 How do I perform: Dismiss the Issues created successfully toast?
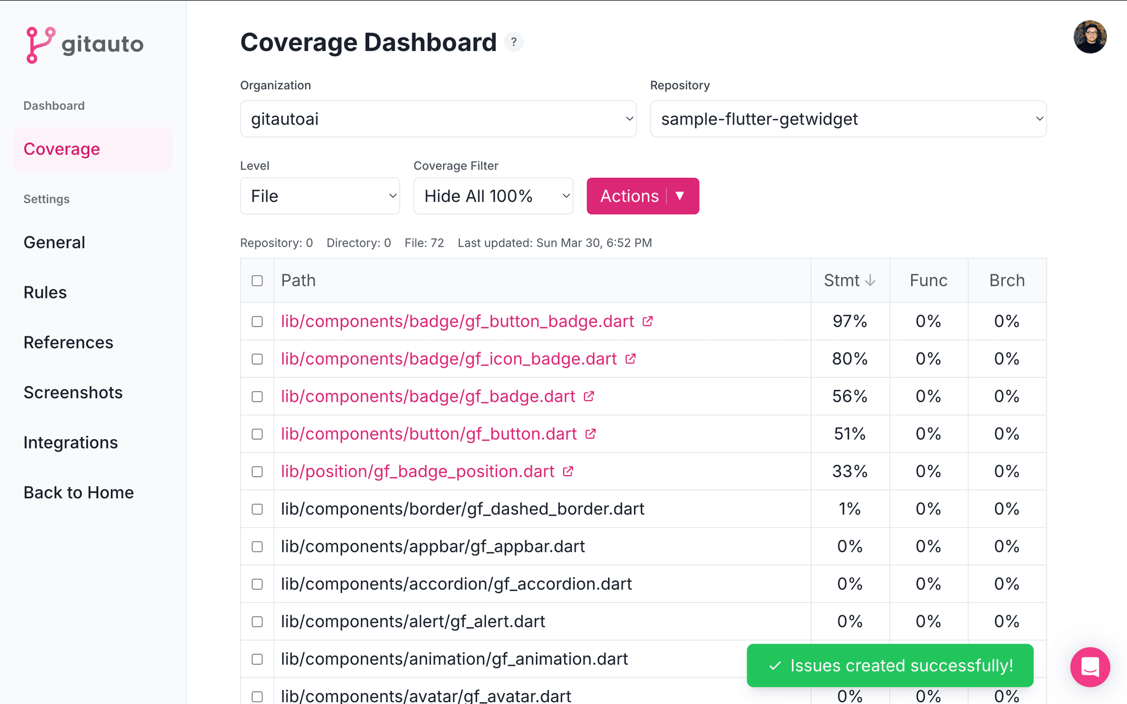click(890, 665)
